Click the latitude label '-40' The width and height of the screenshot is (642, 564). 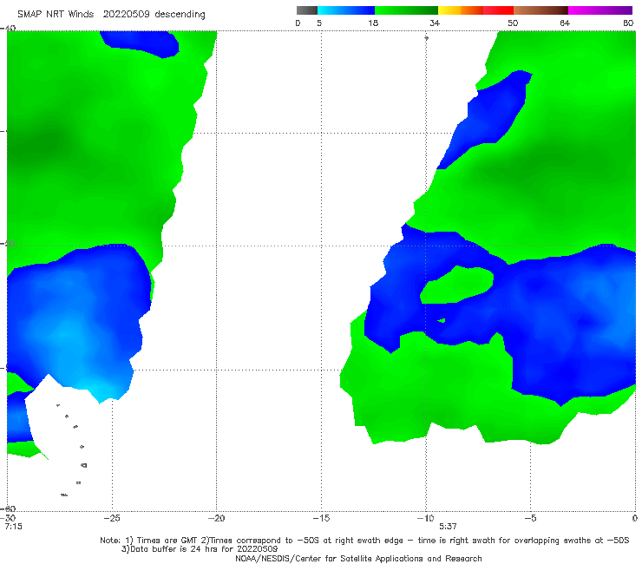tap(8, 29)
